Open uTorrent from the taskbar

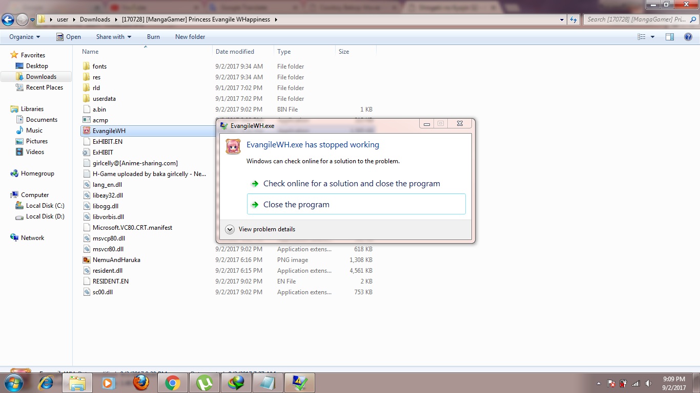204,383
